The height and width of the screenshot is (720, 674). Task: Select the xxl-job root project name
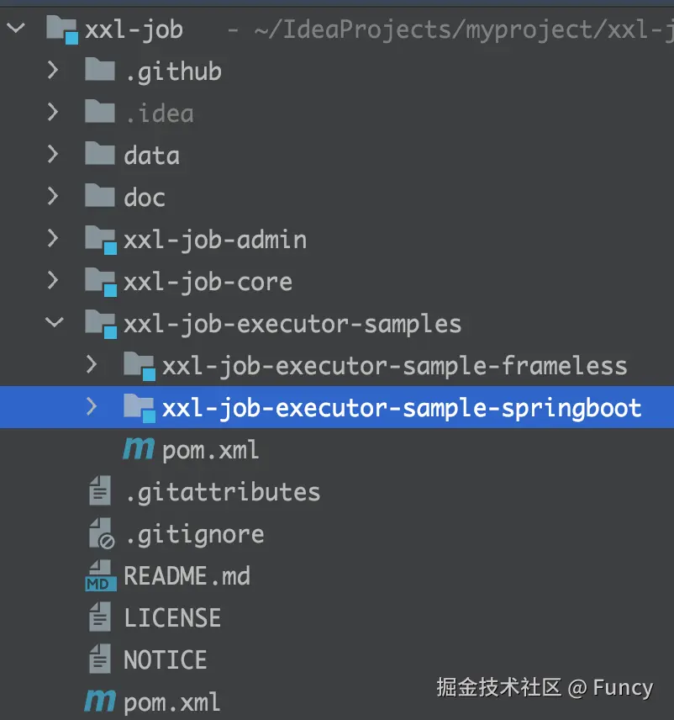tap(134, 30)
